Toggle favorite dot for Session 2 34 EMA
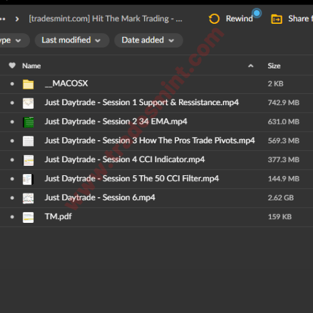The height and width of the screenshot is (313, 313). (x=12, y=122)
